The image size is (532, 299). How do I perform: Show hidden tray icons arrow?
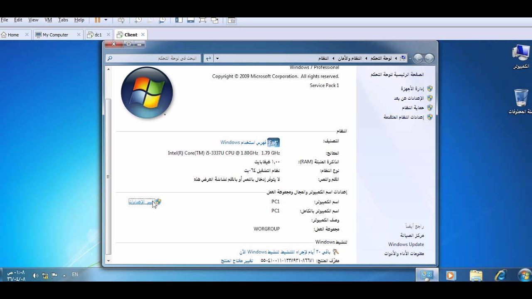(x=64, y=275)
